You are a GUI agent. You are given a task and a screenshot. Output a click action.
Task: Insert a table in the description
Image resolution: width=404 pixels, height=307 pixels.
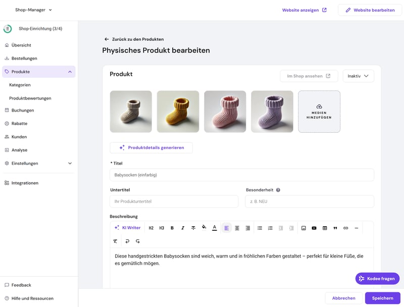[325, 228]
